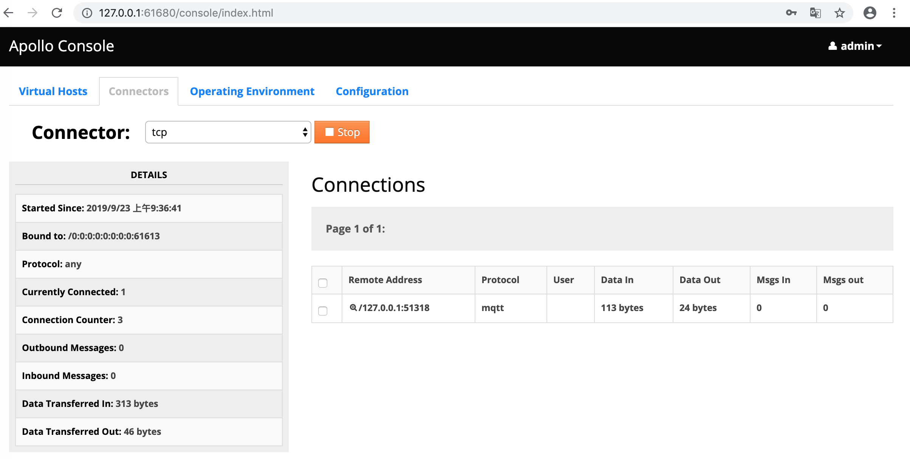
Task: Click Data Transferred Out: 46 bytes row
Action: coord(149,431)
